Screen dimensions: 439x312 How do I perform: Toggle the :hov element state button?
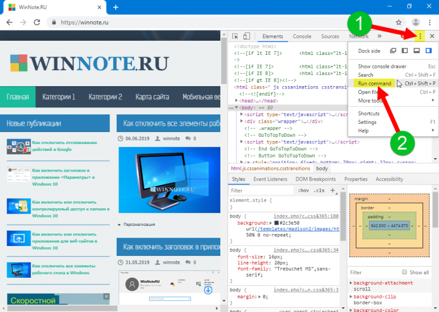[303, 191]
